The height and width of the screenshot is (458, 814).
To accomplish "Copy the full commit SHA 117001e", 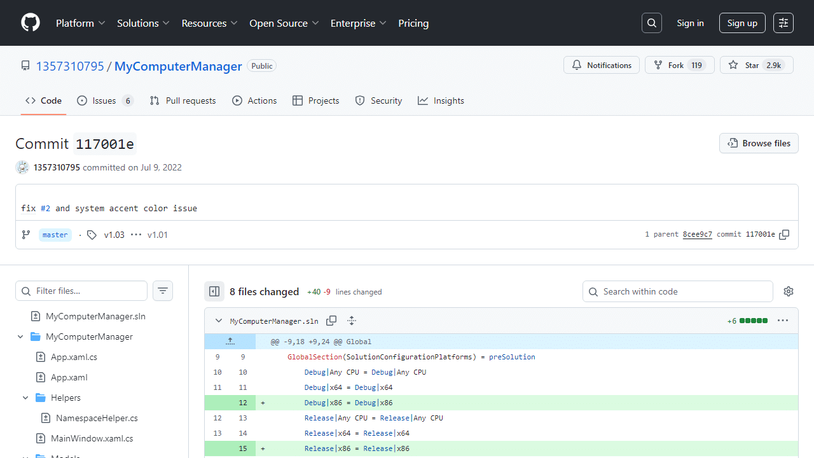I will (784, 235).
